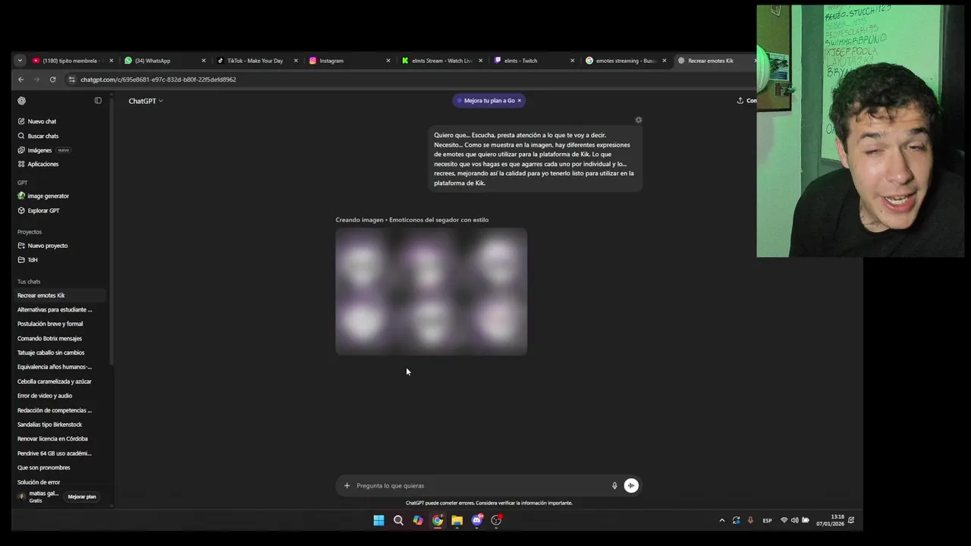
Task: Open Buscar chats search
Action: pyautogui.click(x=42, y=136)
